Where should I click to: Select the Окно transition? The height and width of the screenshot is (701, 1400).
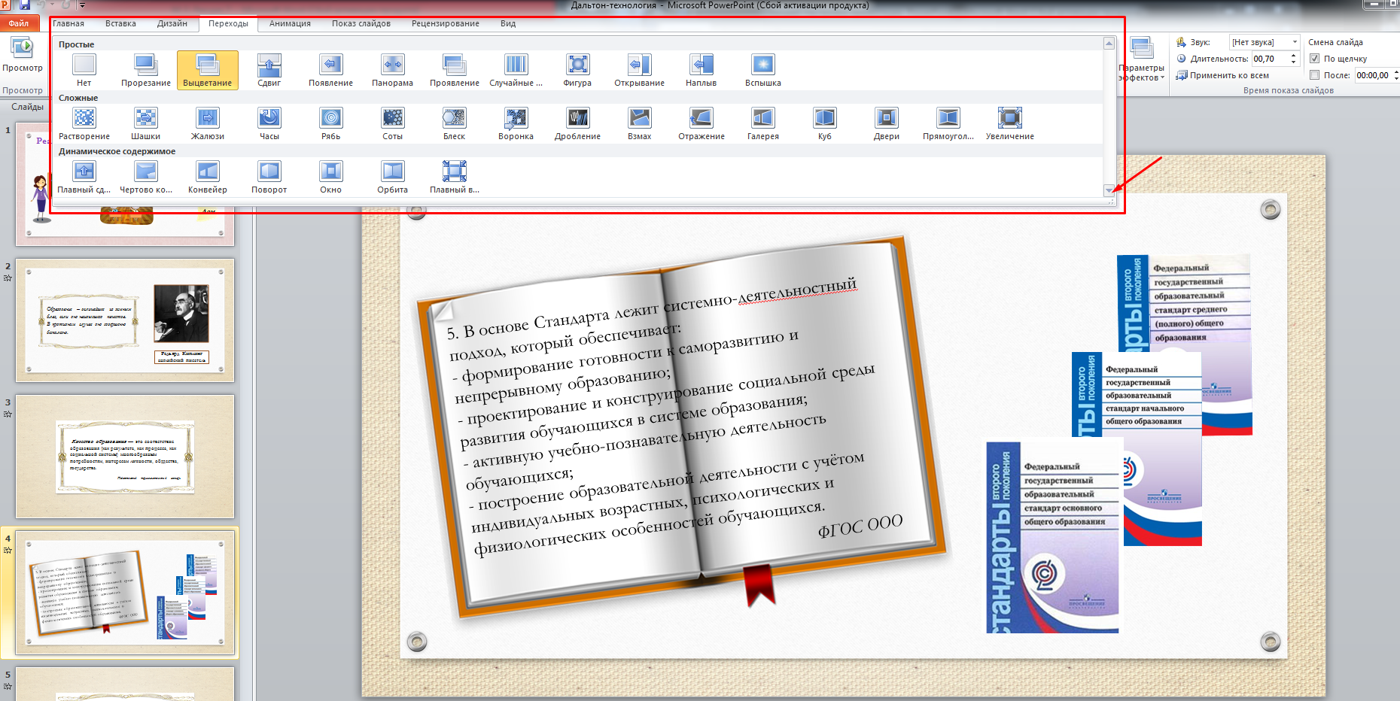(x=331, y=178)
